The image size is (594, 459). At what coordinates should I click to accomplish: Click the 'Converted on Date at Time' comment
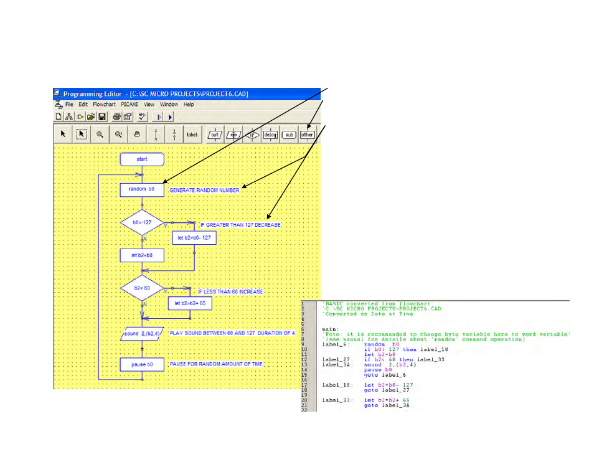click(368, 314)
